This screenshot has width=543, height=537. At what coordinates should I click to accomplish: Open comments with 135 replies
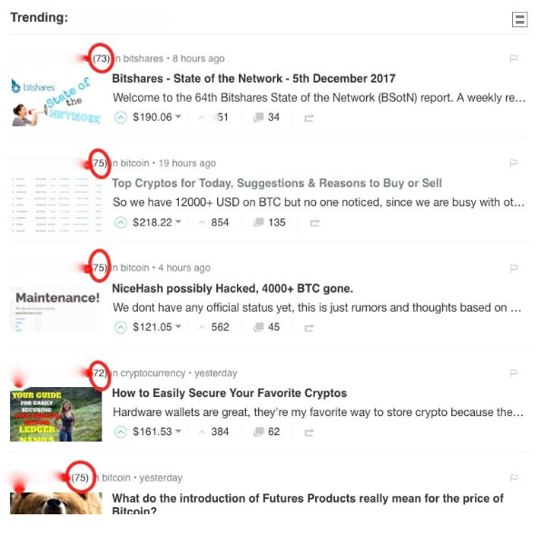(x=270, y=223)
